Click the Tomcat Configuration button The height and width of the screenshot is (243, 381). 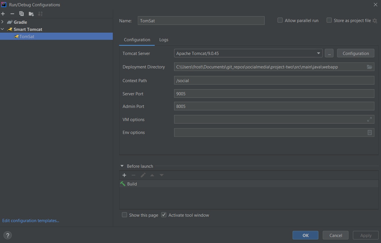[x=355, y=53]
